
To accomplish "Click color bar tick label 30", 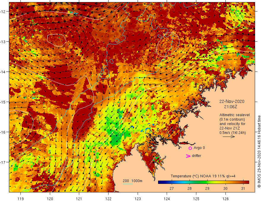I will point(225,189).
